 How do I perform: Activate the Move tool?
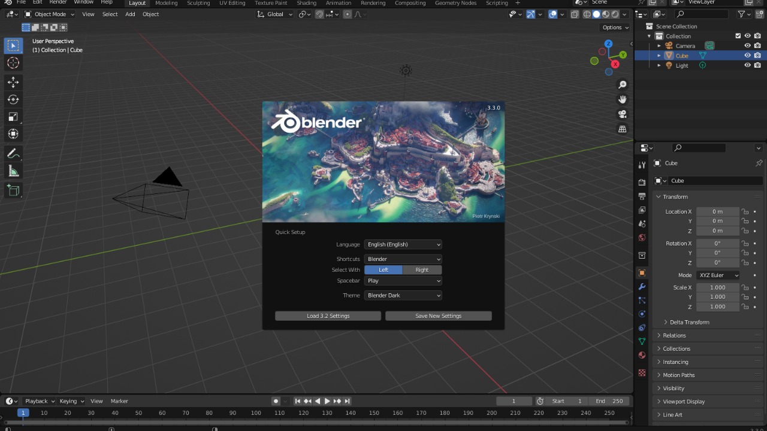(x=13, y=82)
